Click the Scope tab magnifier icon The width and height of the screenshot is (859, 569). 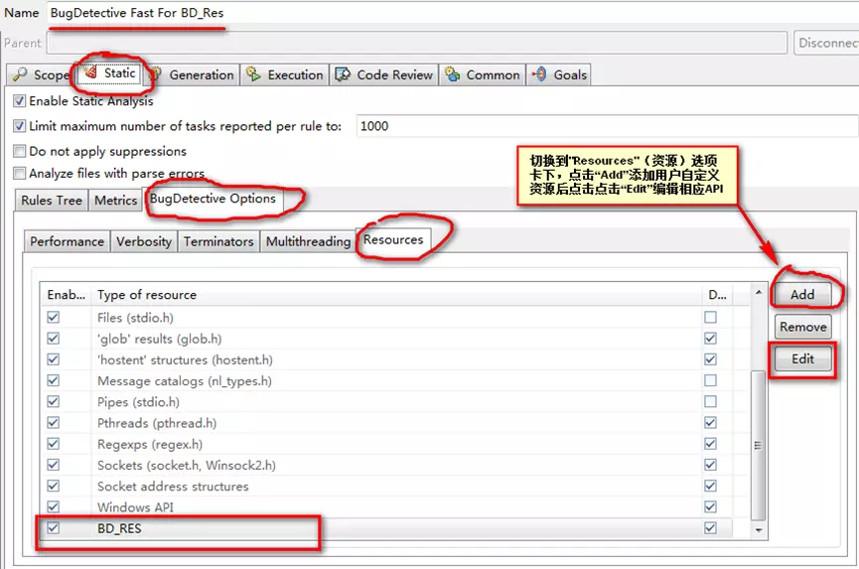click(x=21, y=75)
